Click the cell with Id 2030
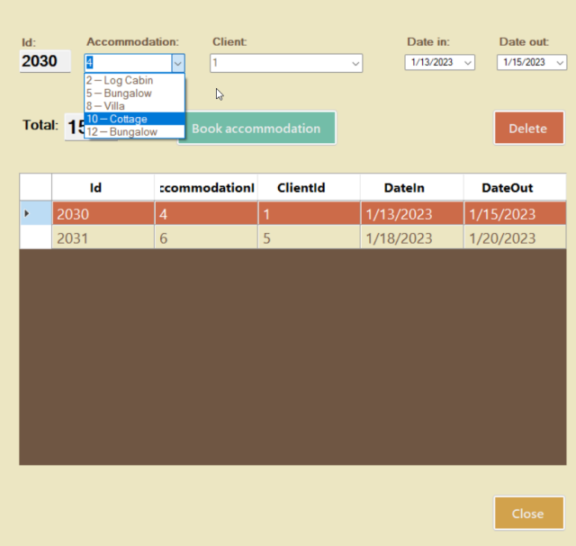 click(x=103, y=214)
